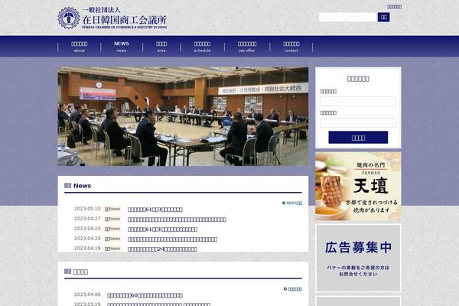Open the "about" navigation item
The image size is (459, 306).
[79, 47]
